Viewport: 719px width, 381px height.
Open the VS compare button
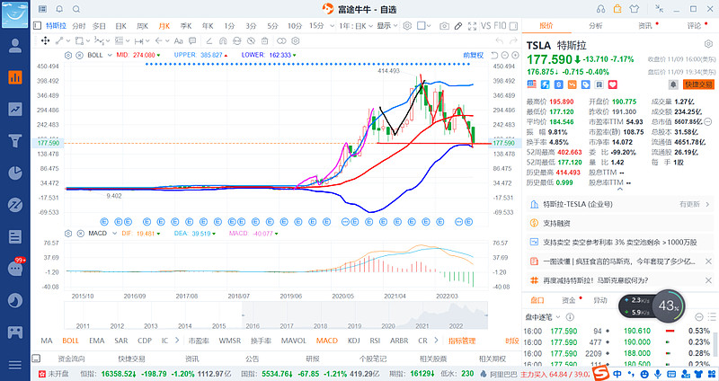point(485,26)
